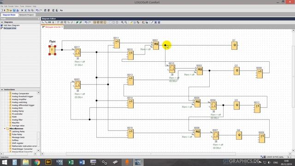The width and height of the screenshot is (295, 166).
Task: Select OR block B008 next to Q2
Action: [260, 74]
